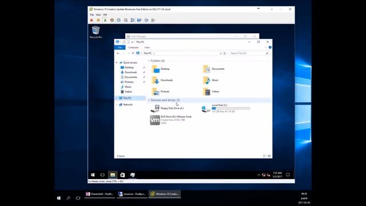
Task: Click File Explorer on the guest taskbar
Action: click(113, 175)
